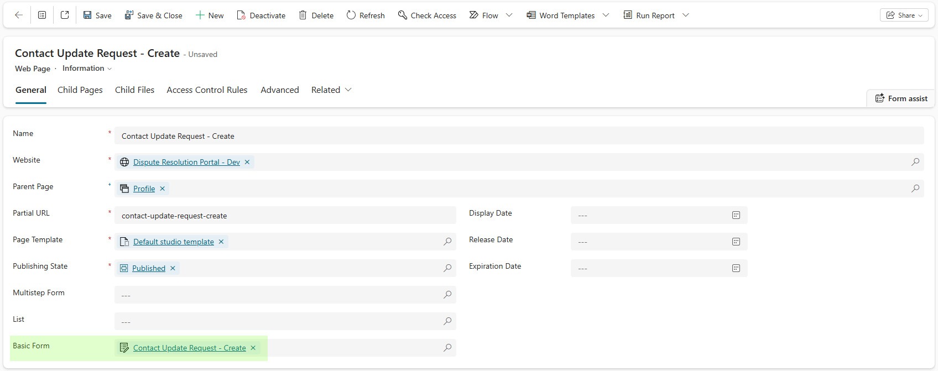The height and width of the screenshot is (371, 938).
Task: Click the back arrow icon
Action: pyautogui.click(x=19, y=15)
